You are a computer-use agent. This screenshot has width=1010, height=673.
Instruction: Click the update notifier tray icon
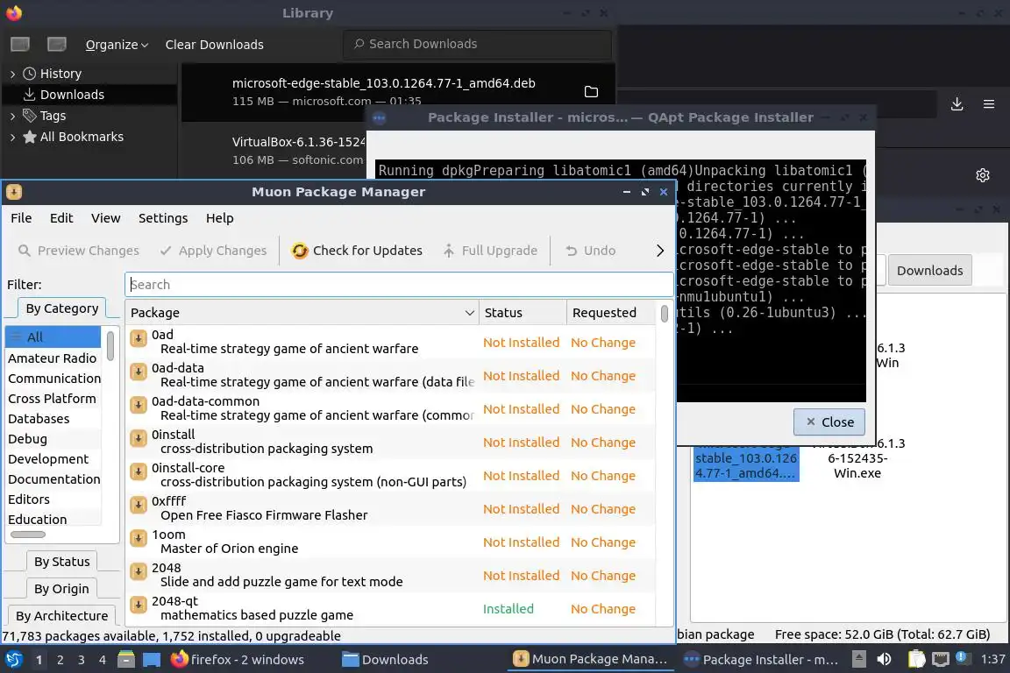click(961, 657)
